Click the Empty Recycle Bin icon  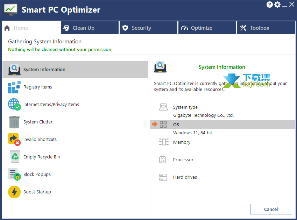click(15, 157)
